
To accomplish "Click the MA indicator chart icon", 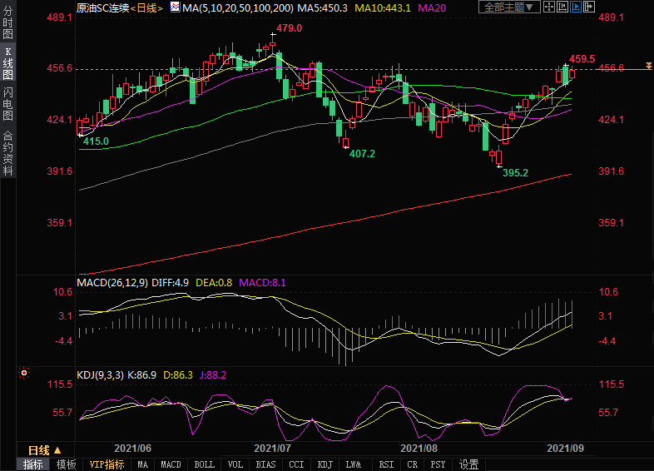I will (175, 7).
